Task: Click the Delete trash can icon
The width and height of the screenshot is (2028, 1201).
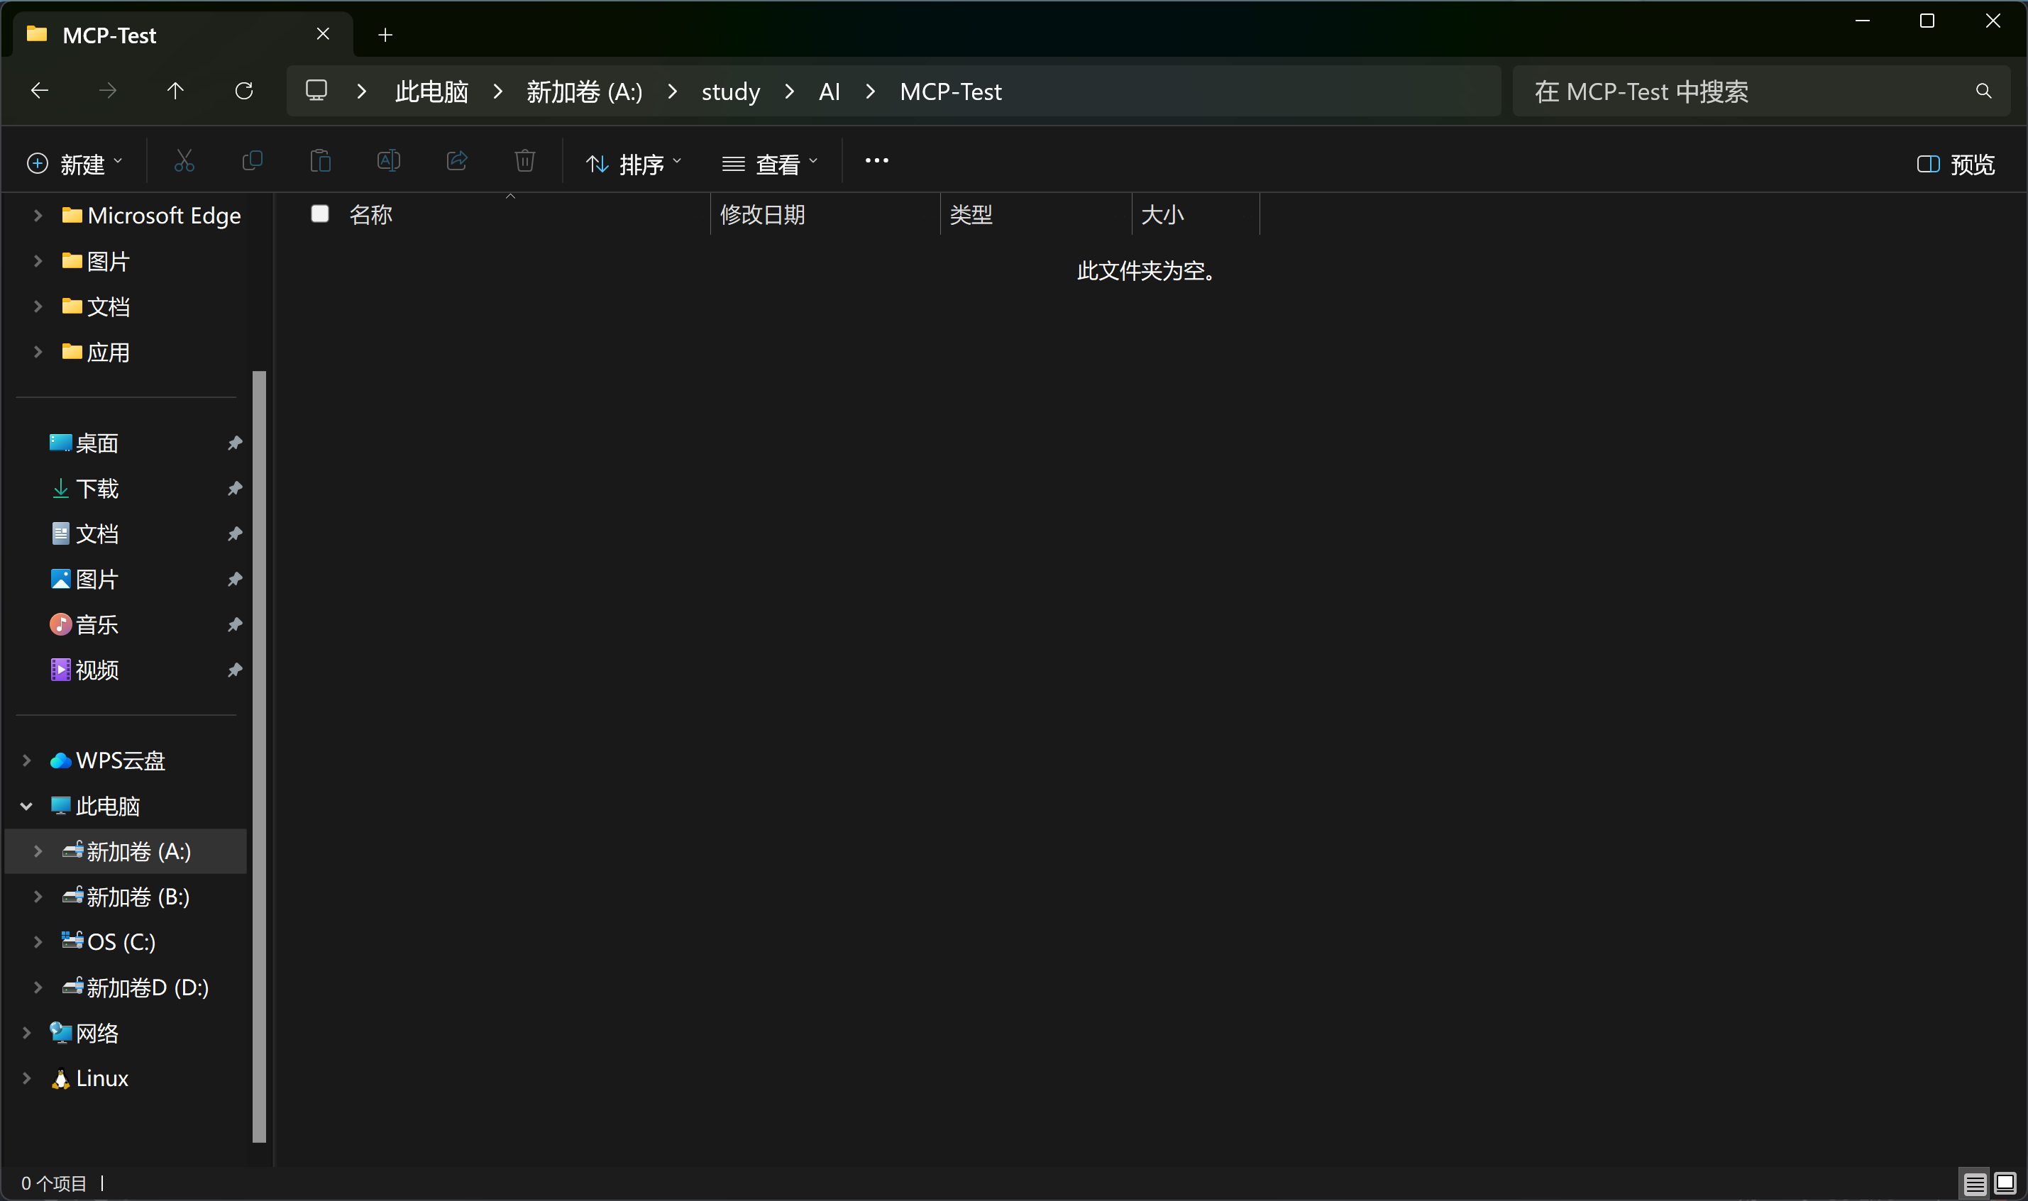Action: (525, 162)
